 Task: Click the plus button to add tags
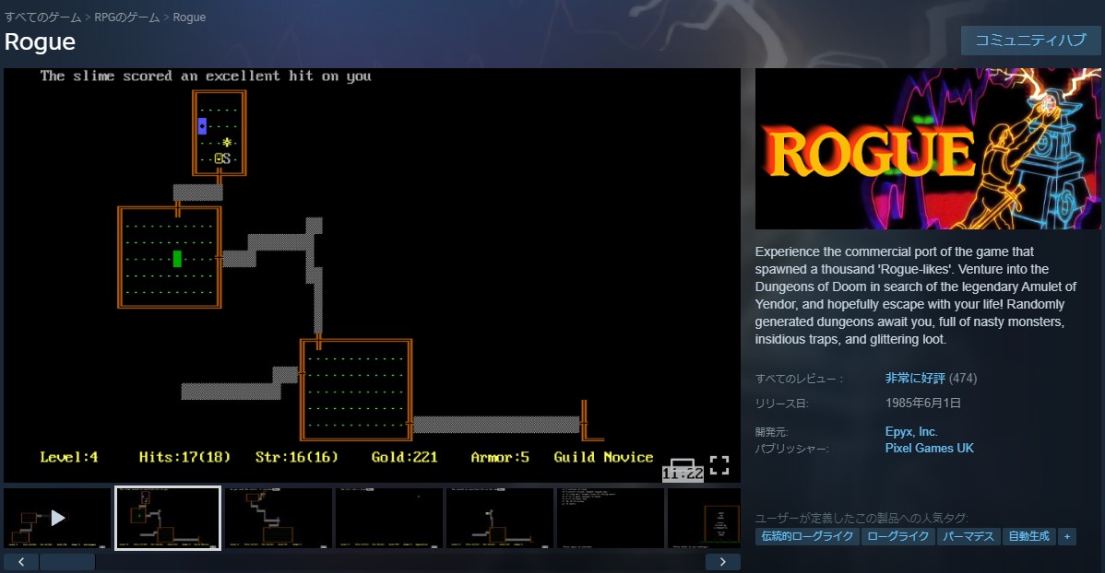point(1067,536)
